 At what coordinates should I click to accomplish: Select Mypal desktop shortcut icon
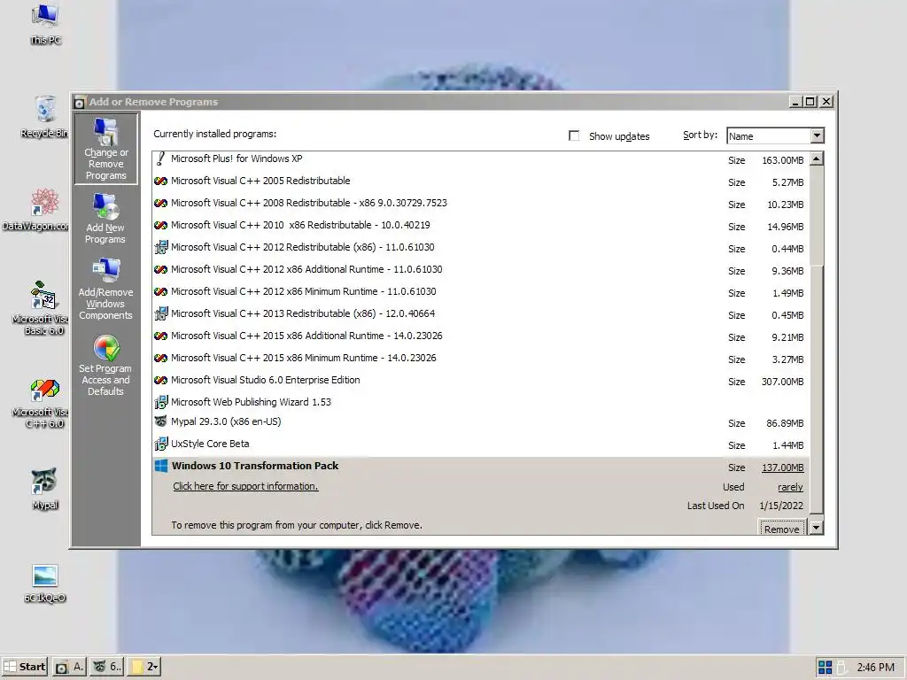(x=44, y=489)
